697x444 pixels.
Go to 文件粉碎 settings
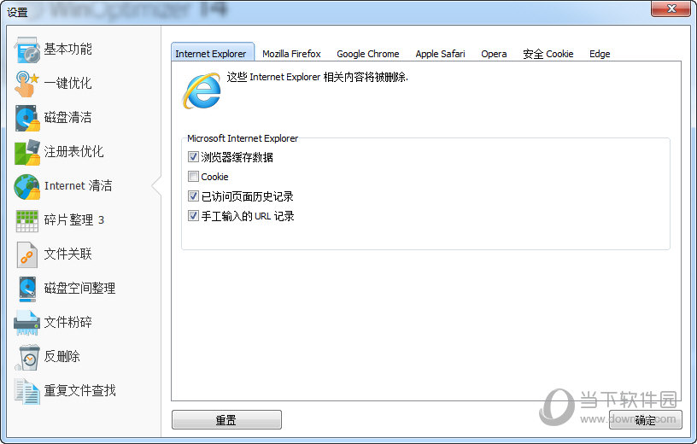[x=67, y=322]
